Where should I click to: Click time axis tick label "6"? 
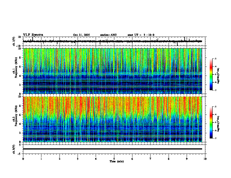(132, 159)
